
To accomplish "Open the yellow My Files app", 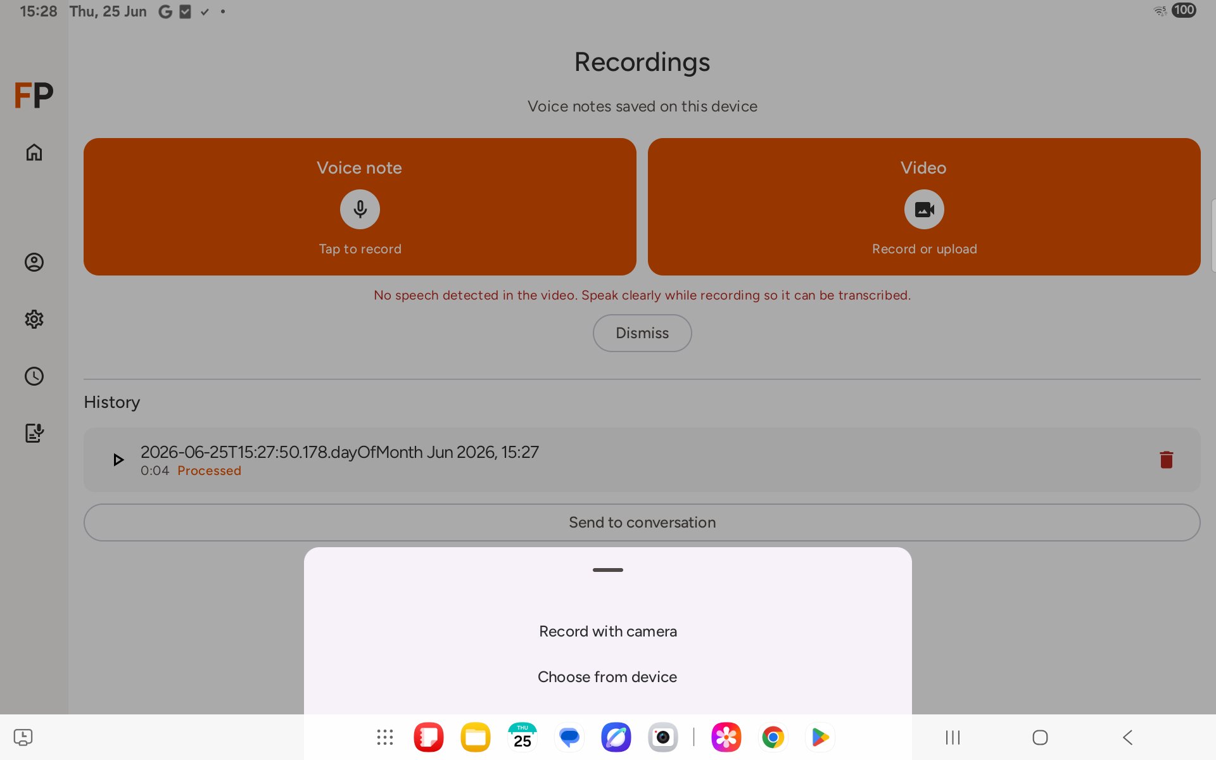I will click(x=476, y=737).
